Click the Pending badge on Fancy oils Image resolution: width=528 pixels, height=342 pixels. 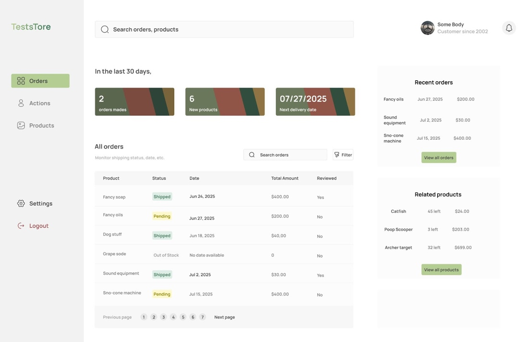(x=162, y=216)
